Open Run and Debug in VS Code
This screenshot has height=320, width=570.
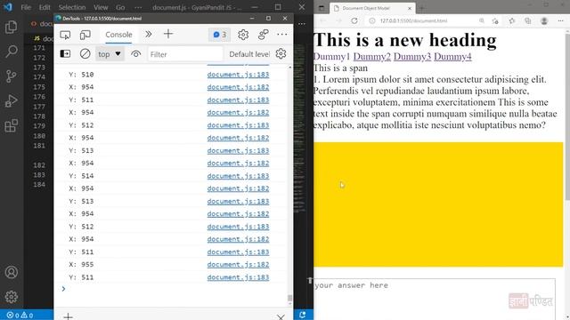(x=12, y=100)
